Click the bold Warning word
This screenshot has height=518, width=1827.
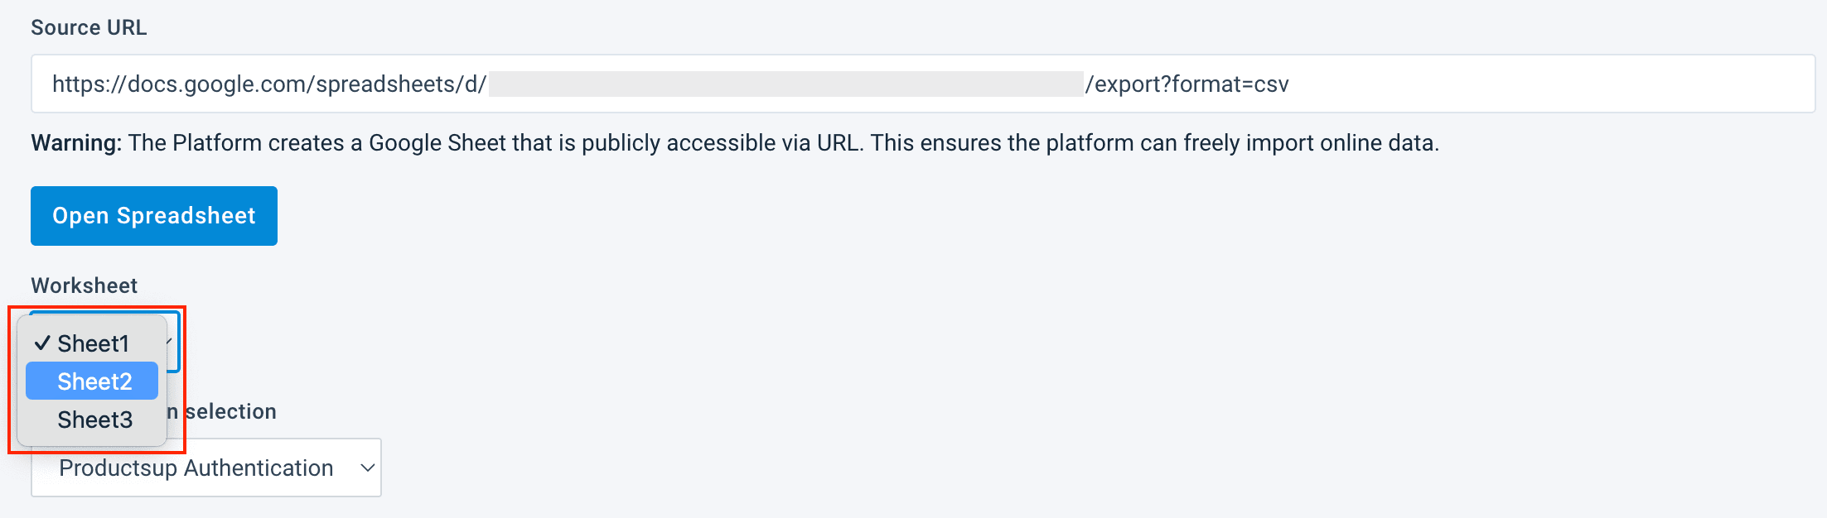(76, 143)
